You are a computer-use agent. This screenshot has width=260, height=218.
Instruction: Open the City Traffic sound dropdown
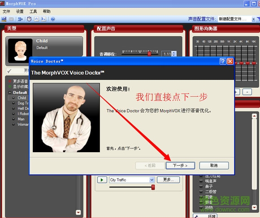152,180
